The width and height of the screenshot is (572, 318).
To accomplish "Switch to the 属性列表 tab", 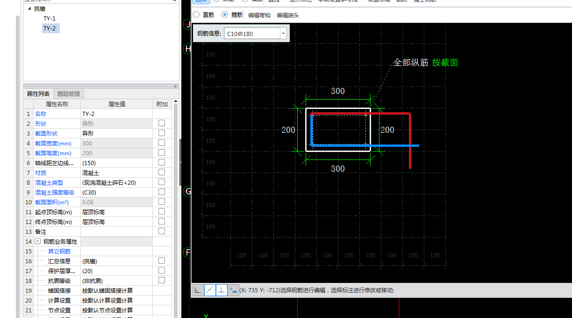I will point(38,94).
